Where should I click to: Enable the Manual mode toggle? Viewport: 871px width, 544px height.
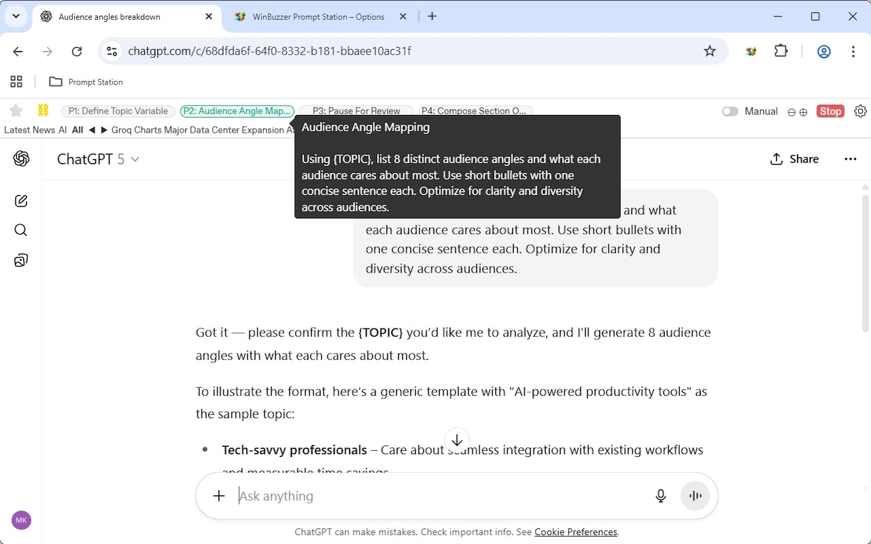pos(730,111)
